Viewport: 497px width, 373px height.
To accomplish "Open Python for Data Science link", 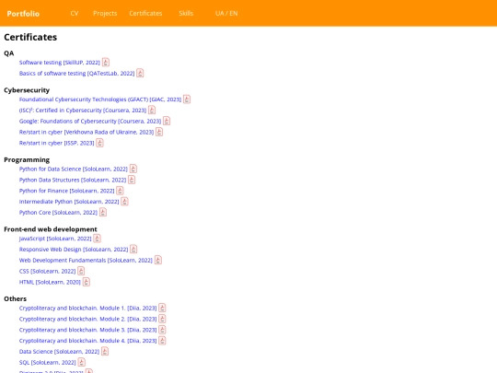I will 74,169.
